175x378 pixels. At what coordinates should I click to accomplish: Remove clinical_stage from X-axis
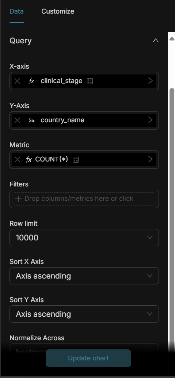click(x=17, y=81)
